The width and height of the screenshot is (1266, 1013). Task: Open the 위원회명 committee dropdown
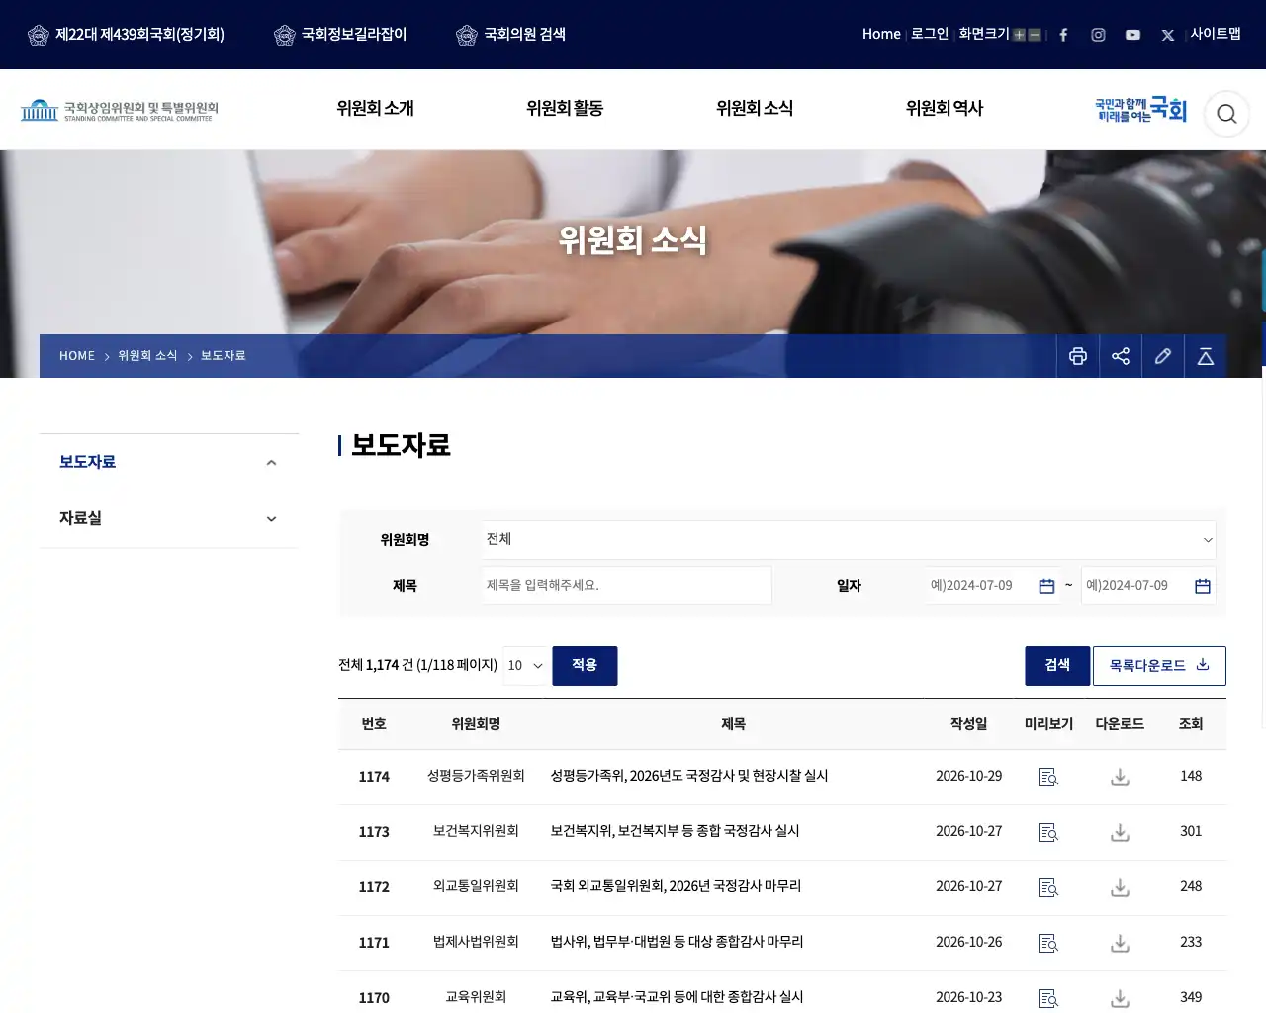click(x=849, y=540)
